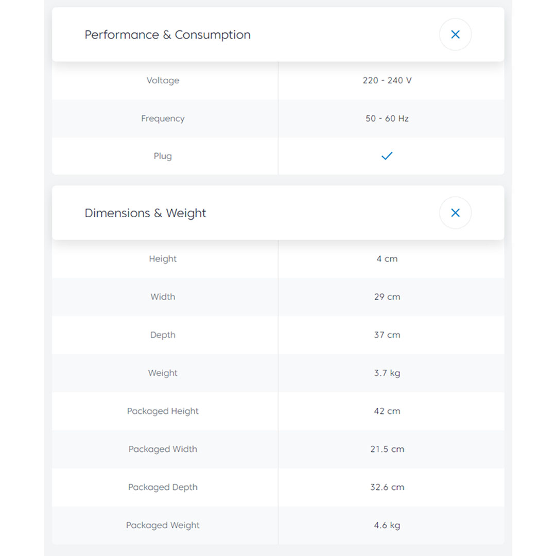
Task: Click the blue checkmark in the Plug row
Action: click(387, 156)
